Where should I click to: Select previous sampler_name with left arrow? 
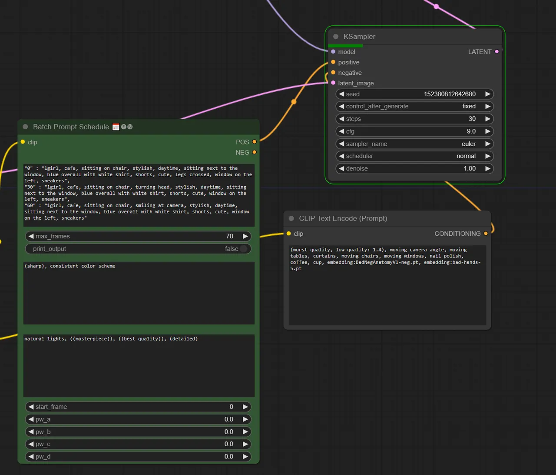pos(341,144)
